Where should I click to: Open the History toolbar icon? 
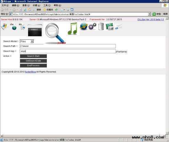[57, 10]
